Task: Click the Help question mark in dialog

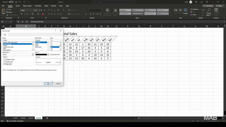Action: [x=55, y=31]
